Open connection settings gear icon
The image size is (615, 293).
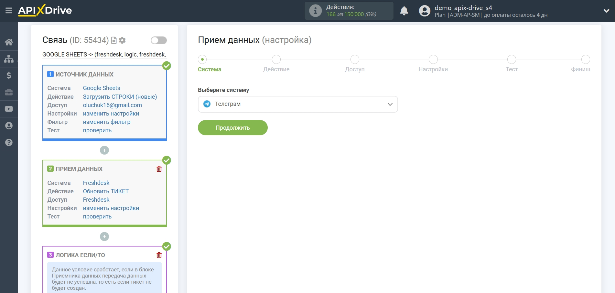[x=122, y=40]
